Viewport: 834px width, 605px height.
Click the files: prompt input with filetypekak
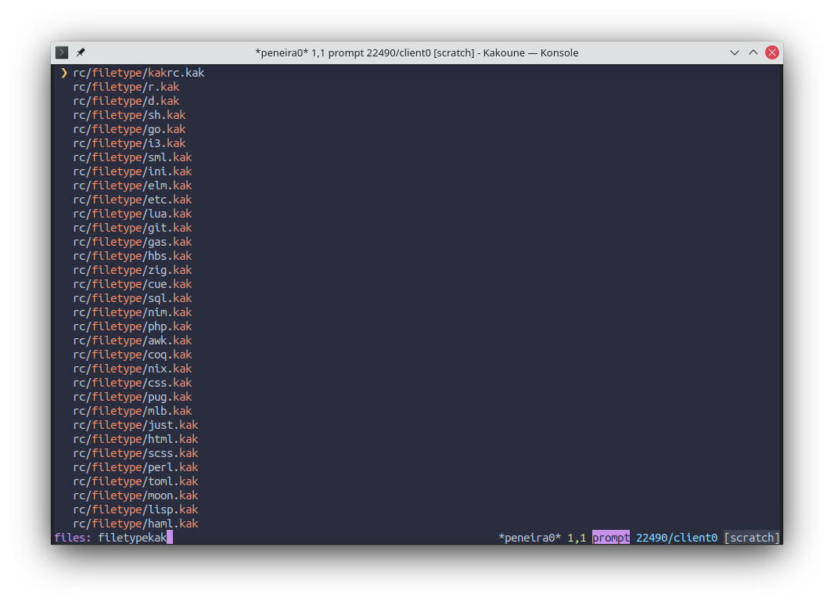point(135,538)
